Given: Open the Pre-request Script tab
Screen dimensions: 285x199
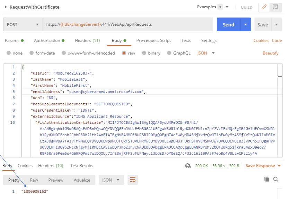Looking at the screenshot, I should [154, 40].
